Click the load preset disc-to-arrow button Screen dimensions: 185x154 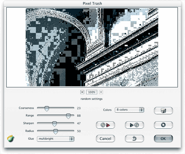pyautogui.click(x=105, y=125)
